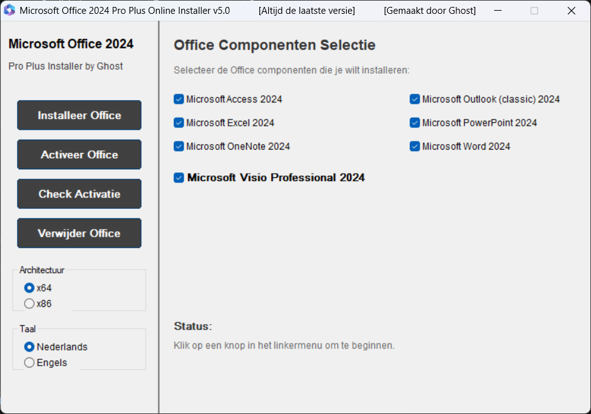Image resolution: width=591 pixels, height=414 pixels.
Task: Toggle Microsoft Outlook (classic) 2024 checkbox
Action: pyautogui.click(x=415, y=99)
